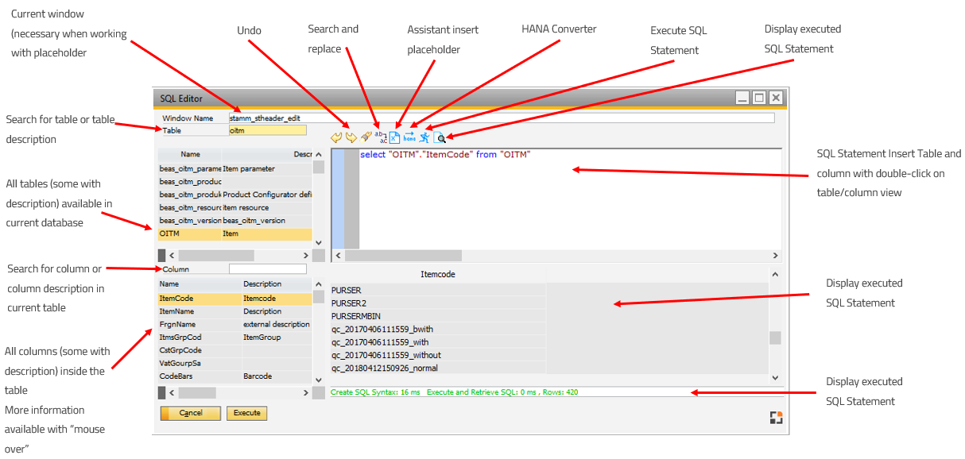Select the Assistant insert placeholder icon
Screen dimensions: 965x459
click(x=394, y=136)
